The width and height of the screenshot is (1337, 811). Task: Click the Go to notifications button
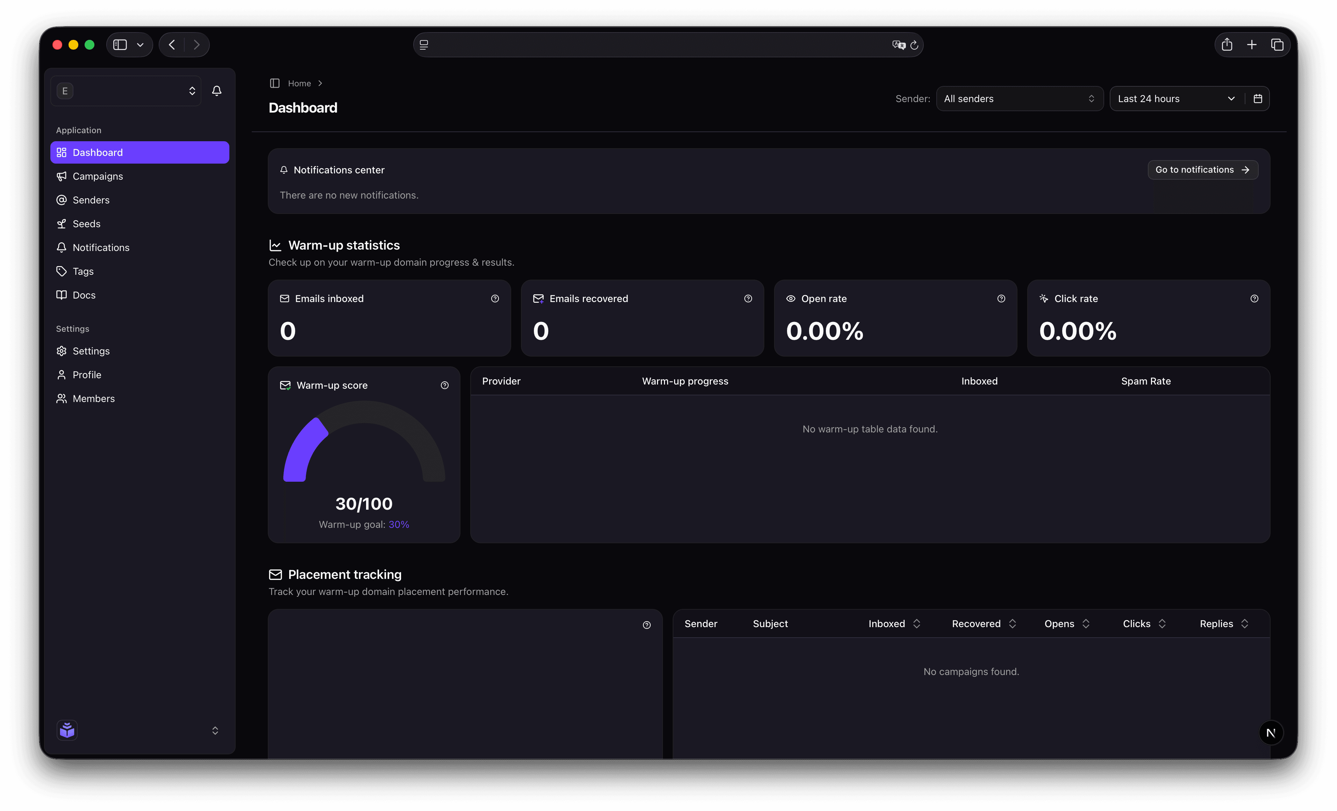(1202, 170)
